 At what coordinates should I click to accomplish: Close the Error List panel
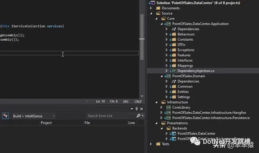pos(142,109)
